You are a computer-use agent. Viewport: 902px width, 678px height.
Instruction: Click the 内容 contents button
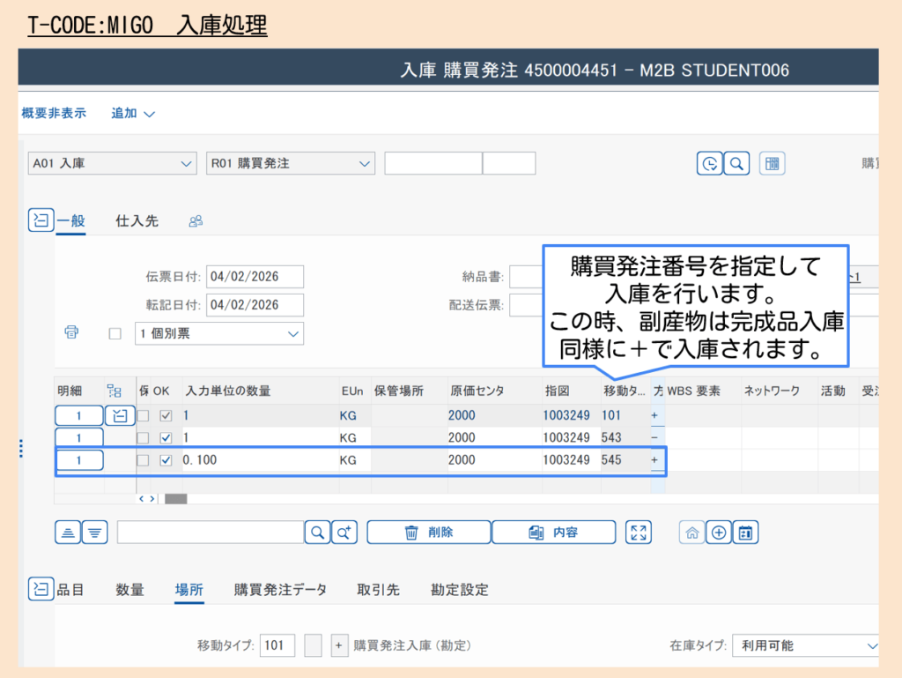[553, 533]
